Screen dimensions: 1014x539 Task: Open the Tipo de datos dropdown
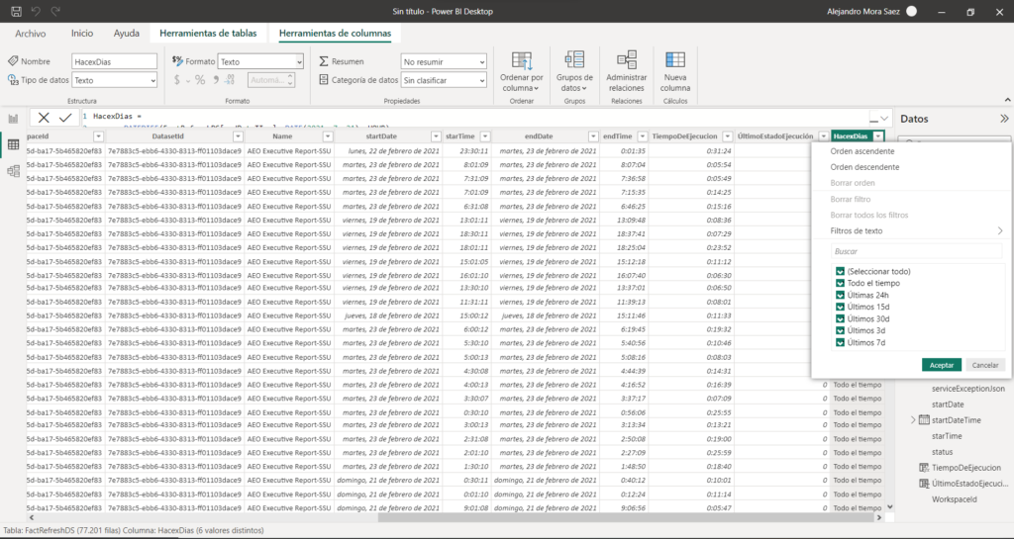click(x=114, y=80)
